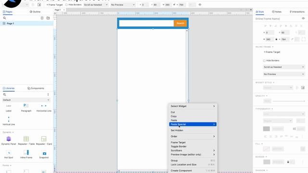Click the ruler origin icon on canvas

pyautogui.click(x=55, y=13)
